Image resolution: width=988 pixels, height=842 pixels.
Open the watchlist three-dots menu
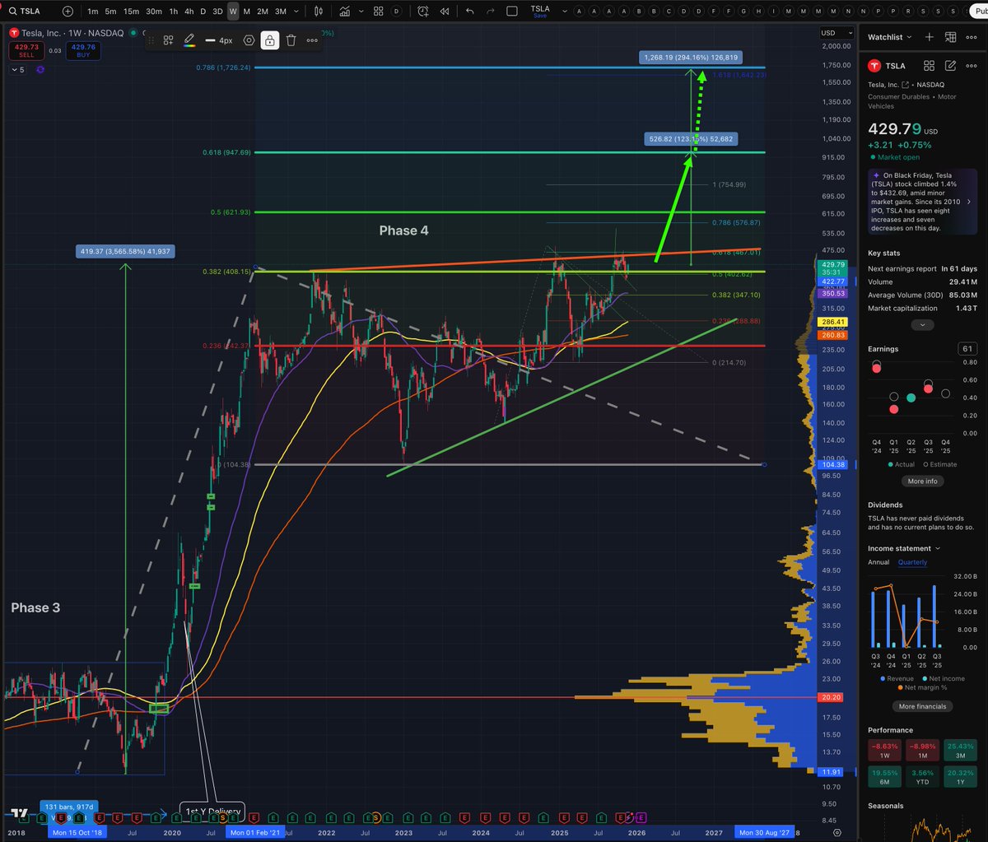point(972,37)
